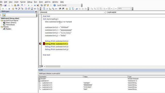Viewport: 165px width, 93px height.
Task: Outdent the selected code lines
Action: 63,9
